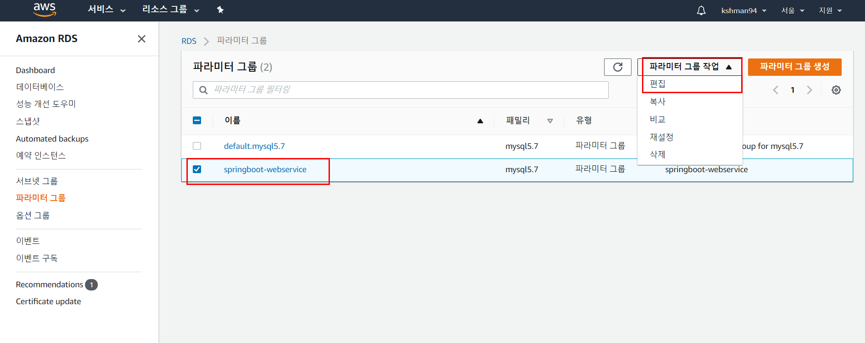This screenshot has width=865, height=343.
Task: Open 예약 인스턴스 in sidebar
Action: point(41,155)
